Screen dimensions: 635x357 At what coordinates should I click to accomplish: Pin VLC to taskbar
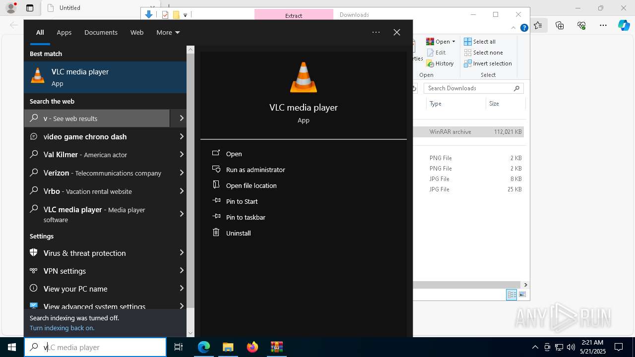coord(246,217)
